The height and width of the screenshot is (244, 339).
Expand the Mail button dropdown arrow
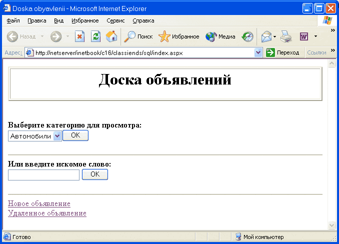point(274,36)
